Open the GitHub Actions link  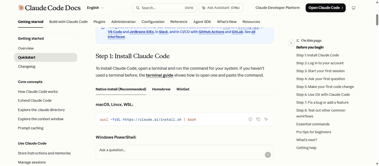pyautogui.click(x=211, y=32)
